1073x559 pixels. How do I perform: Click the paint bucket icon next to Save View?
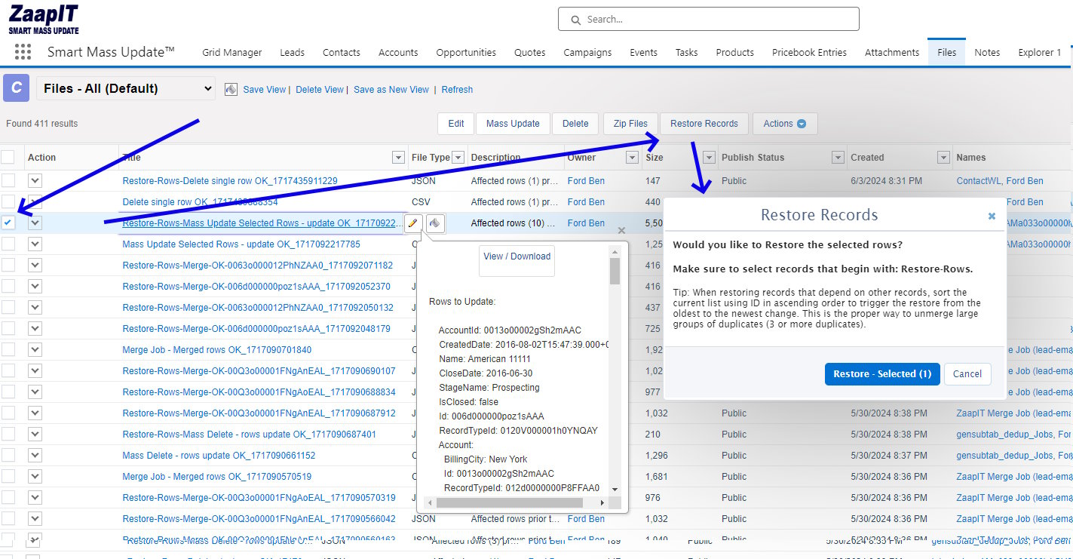coord(231,88)
